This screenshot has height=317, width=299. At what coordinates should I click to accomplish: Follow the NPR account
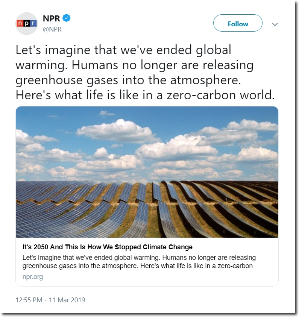pyautogui.click(x=238, y=23)
